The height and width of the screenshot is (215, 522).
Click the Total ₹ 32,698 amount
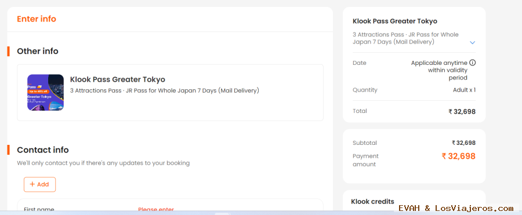(462, 112)
